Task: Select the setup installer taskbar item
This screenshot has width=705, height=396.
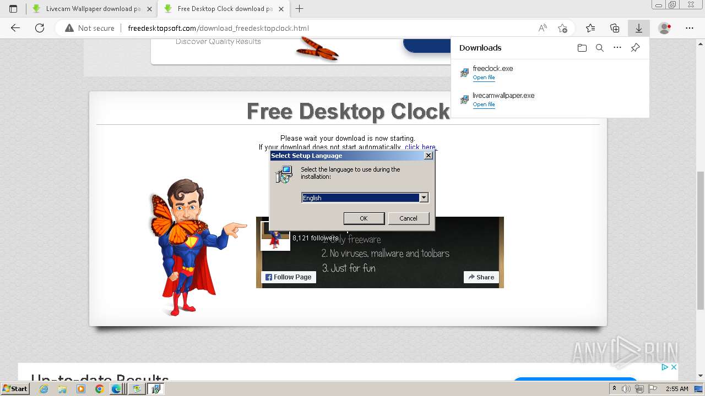Action: 155,389
